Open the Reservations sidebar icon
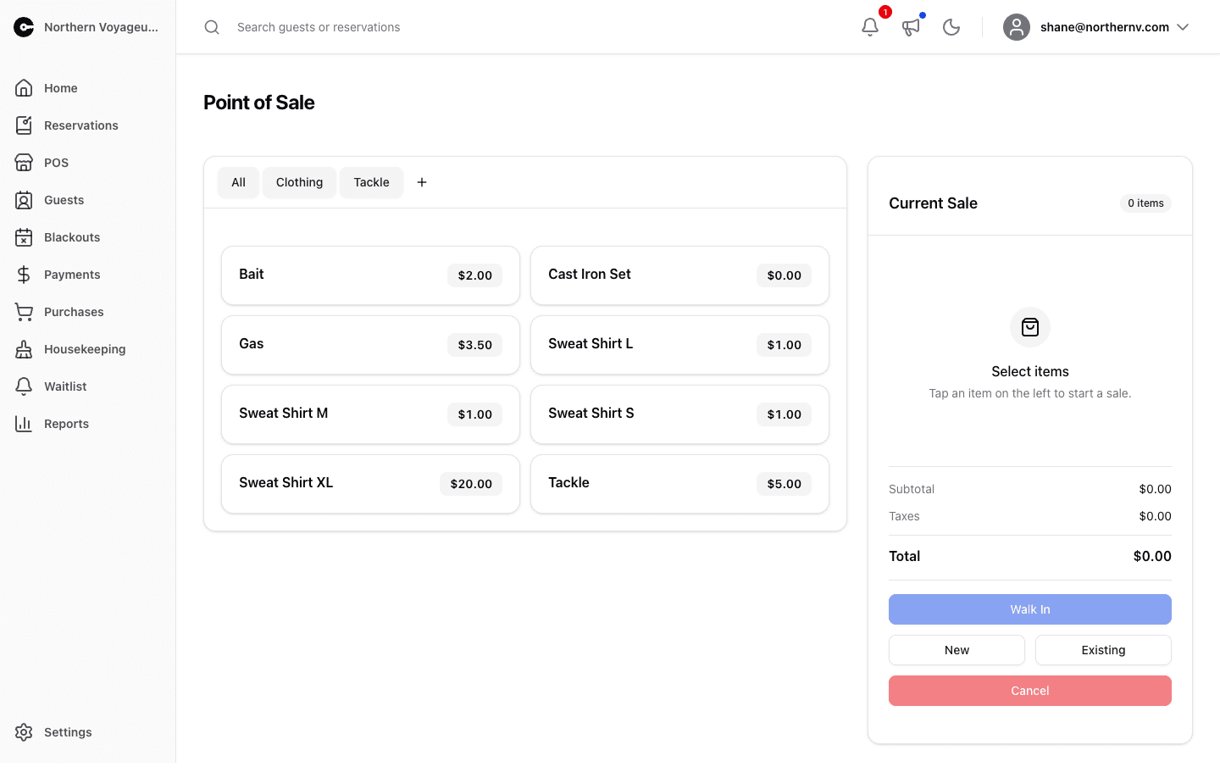Image resolution: width=1220 pixels, height=778 pixels. [x=24, y=125]
